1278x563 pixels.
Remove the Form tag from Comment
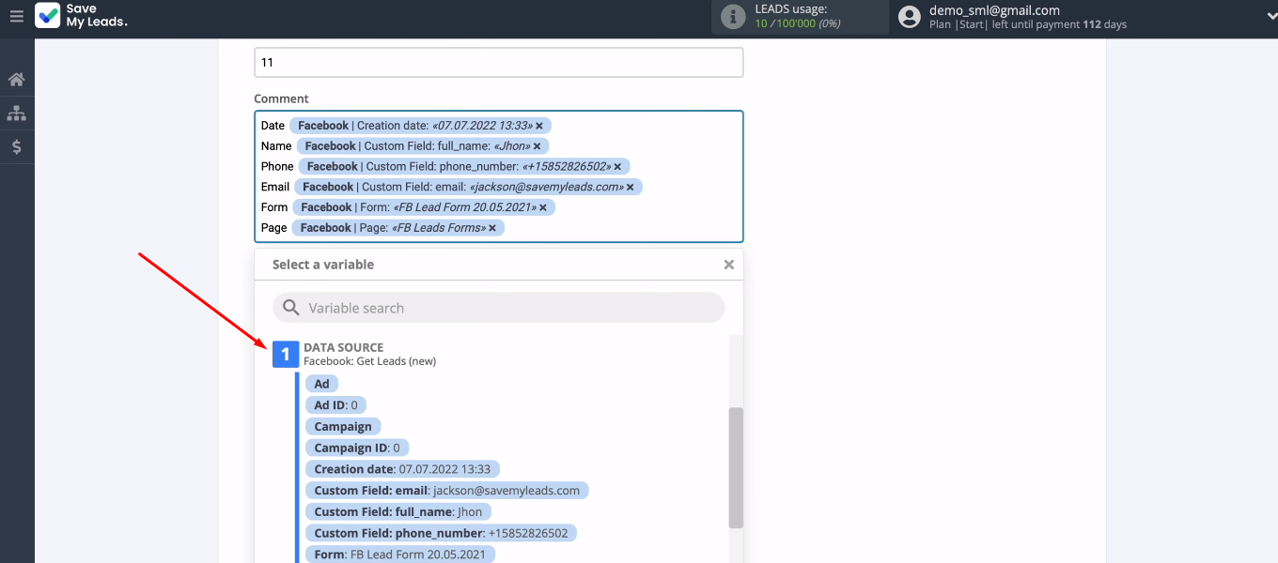point(543,207)
